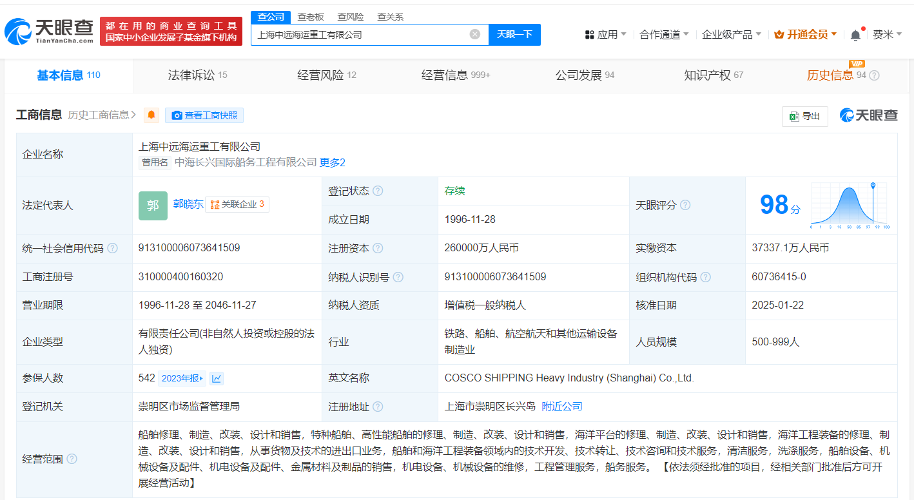The image size is (914, 500).
Task: Click the clear (X) icon in search box
Action: [475, 34]
